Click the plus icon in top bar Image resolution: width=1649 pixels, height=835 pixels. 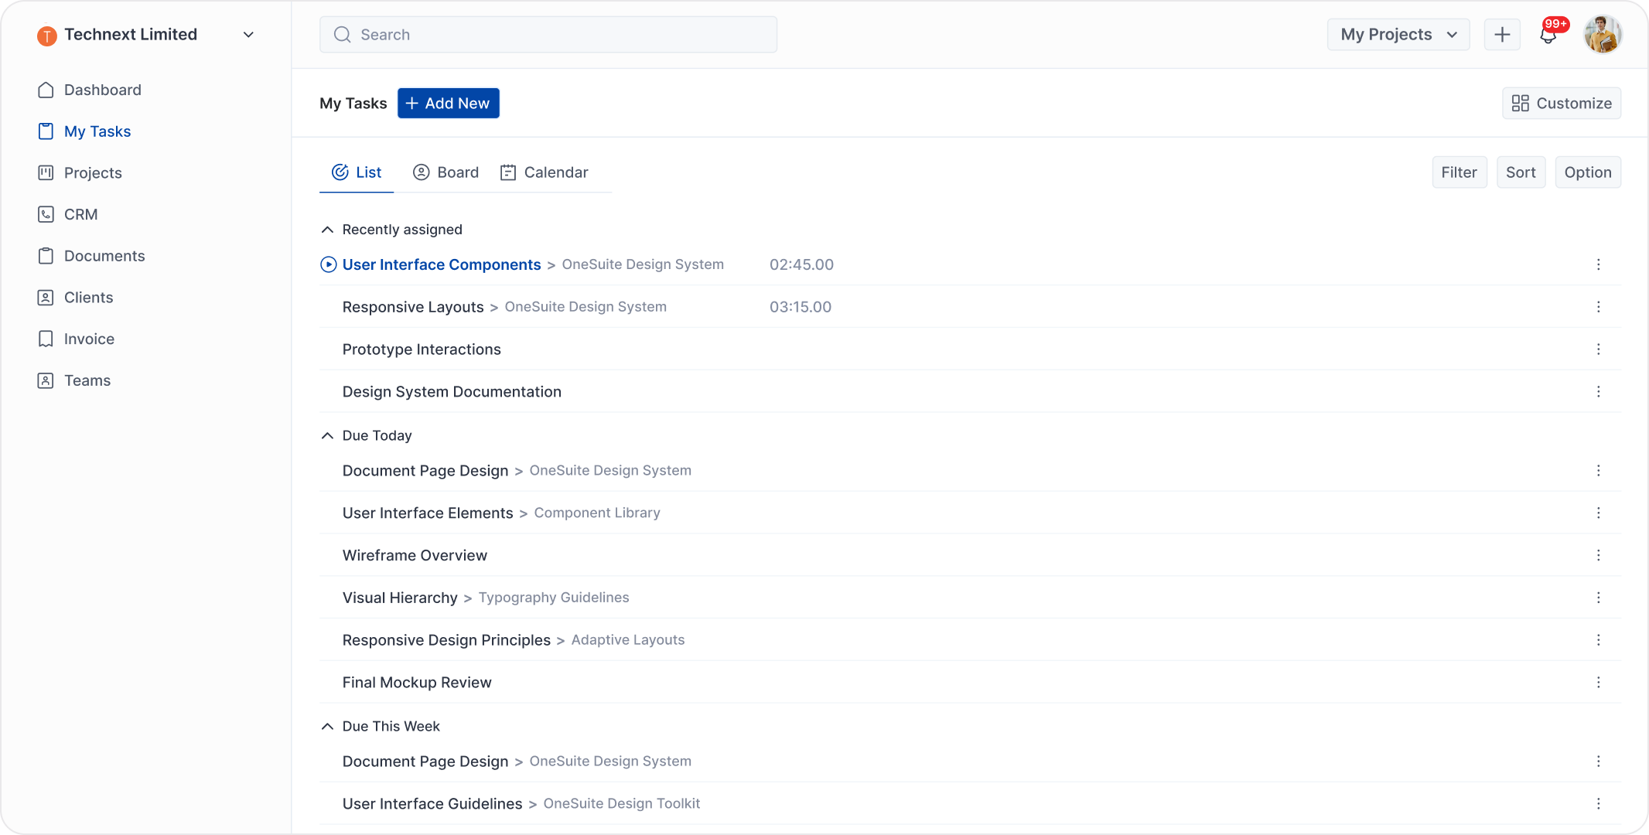[1502, 35]
